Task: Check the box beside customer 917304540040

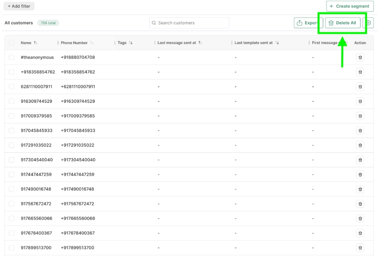Action: pos(11,160)
